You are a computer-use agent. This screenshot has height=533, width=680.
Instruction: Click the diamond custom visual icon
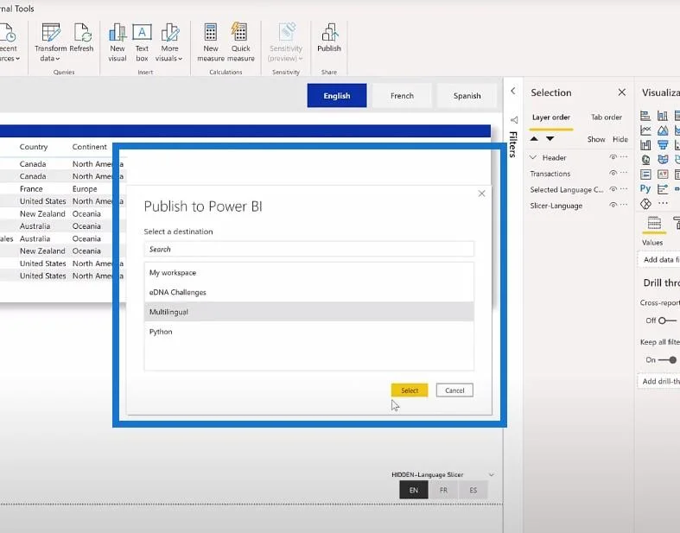[x=645, y=203]
